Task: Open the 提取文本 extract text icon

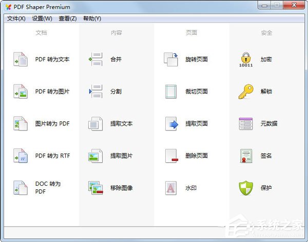Action: pos(95,123)
